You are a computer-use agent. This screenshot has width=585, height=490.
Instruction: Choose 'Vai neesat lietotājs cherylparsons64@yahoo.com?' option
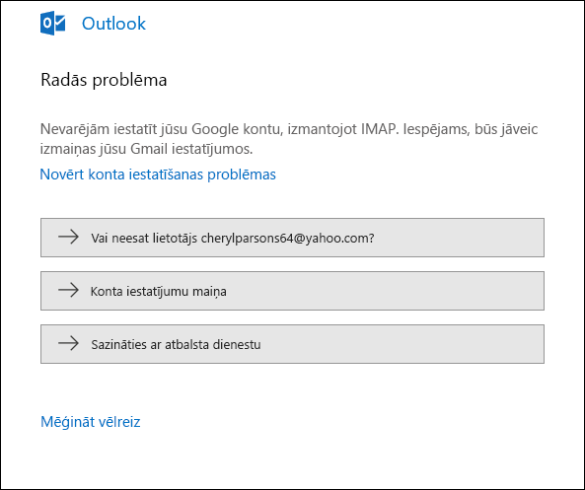(292, 238)
